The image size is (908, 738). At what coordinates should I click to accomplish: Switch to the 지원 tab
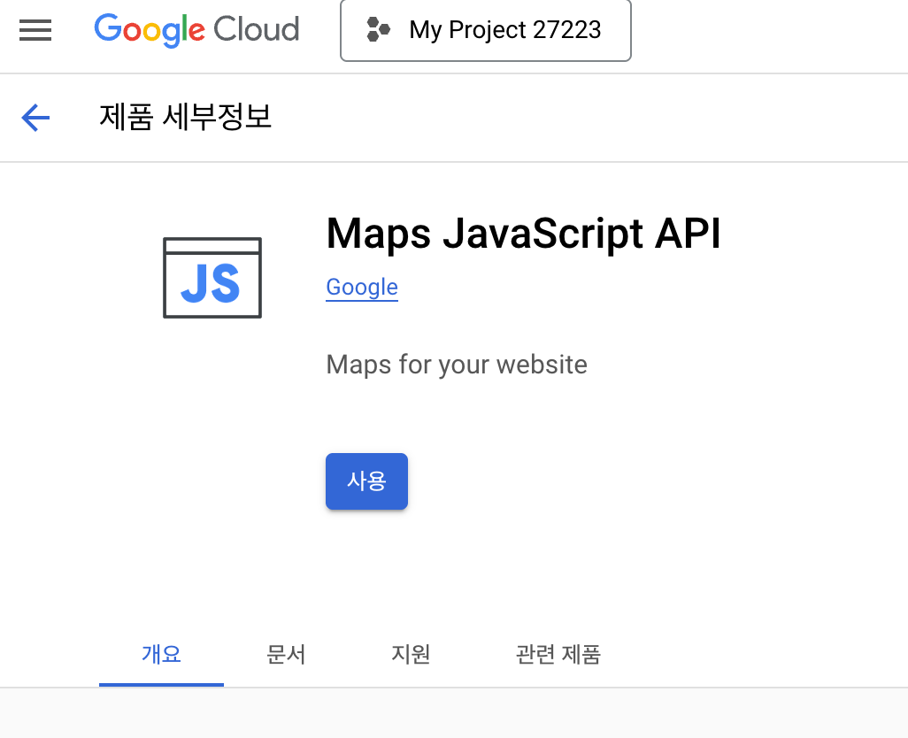(411, 655)
